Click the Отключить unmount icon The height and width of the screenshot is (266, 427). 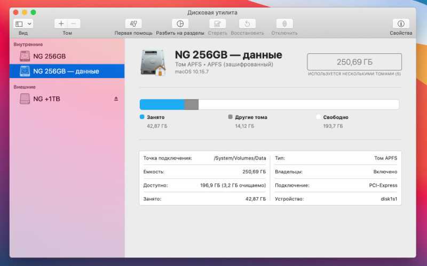(x=284, y=24)
